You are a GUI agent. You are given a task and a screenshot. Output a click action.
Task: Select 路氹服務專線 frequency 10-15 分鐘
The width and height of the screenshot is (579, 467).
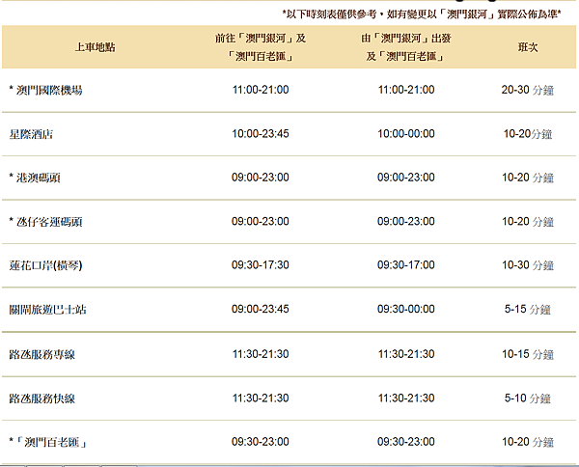point(528,354)
